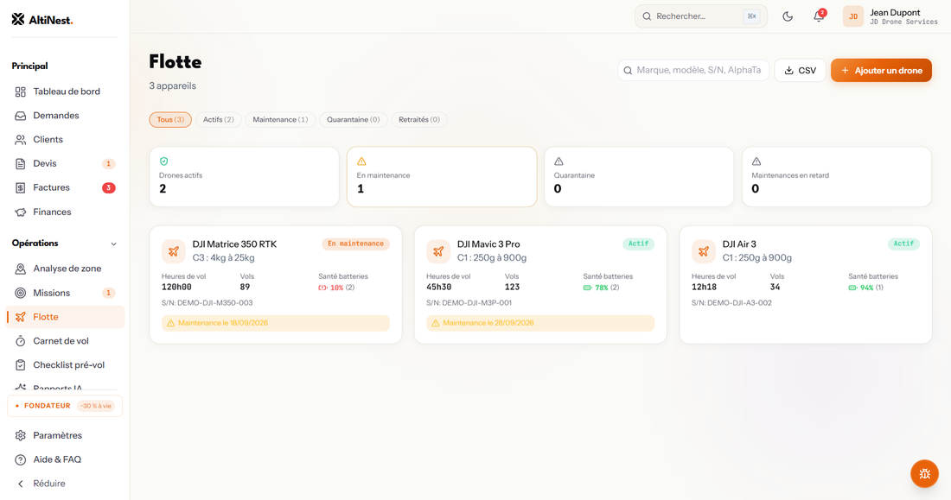Open Missions in sidebar
The width and height of the screenshot is (951, 500).
pyautogui.click(x=66, y=293)
